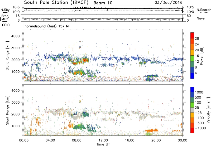Click the grey −25 to 25 Velocity colorbar segment
211x146 pixels.
pyautogui.click(x=192, y=110)
